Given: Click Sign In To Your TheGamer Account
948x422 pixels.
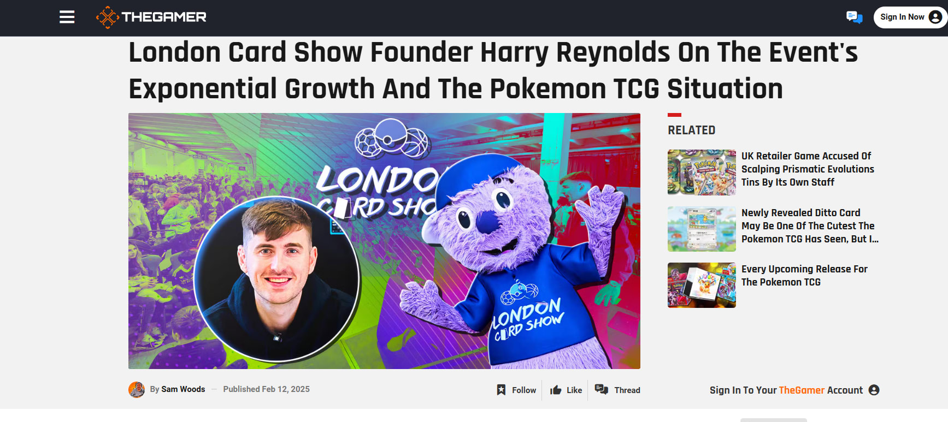Looking at the screenshot, I should point(786,390).
